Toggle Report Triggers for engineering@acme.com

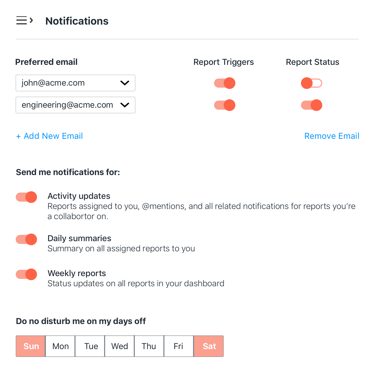coord(225,105)
